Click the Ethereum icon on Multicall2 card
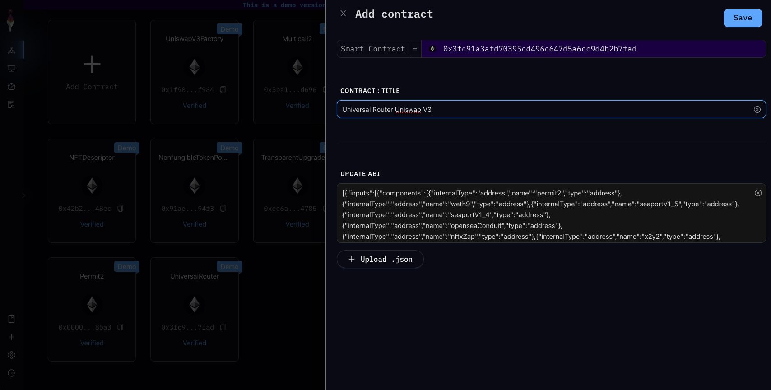Viewport: 771px width, 390px height. click(x=297, y=67)
